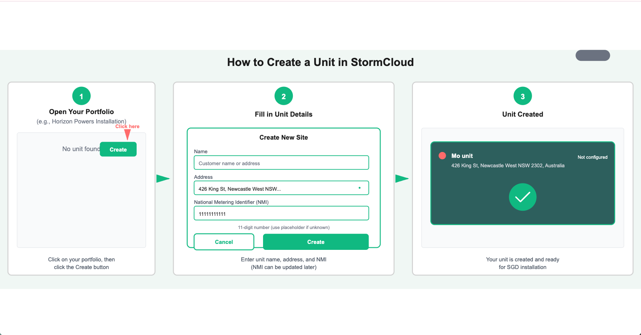Click the gray pill button beside the title

click(592, 55)
